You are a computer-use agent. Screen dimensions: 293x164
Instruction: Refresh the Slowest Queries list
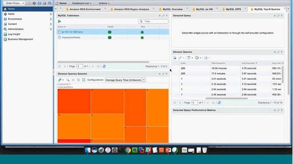pyautogui.click(x=219, y=102)
